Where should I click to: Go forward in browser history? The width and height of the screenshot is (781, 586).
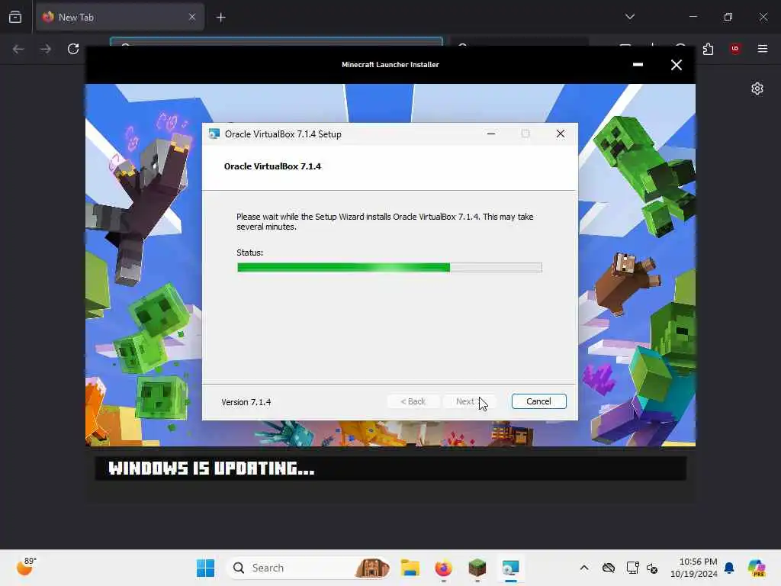pos(46,49)
